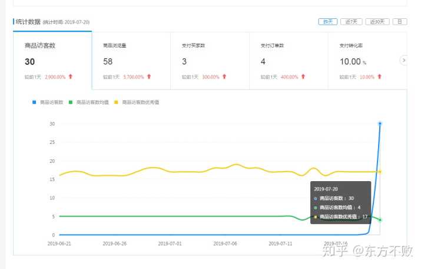
Task: Expand more metrics with right chevron arrow
Action: click(403, 60)
